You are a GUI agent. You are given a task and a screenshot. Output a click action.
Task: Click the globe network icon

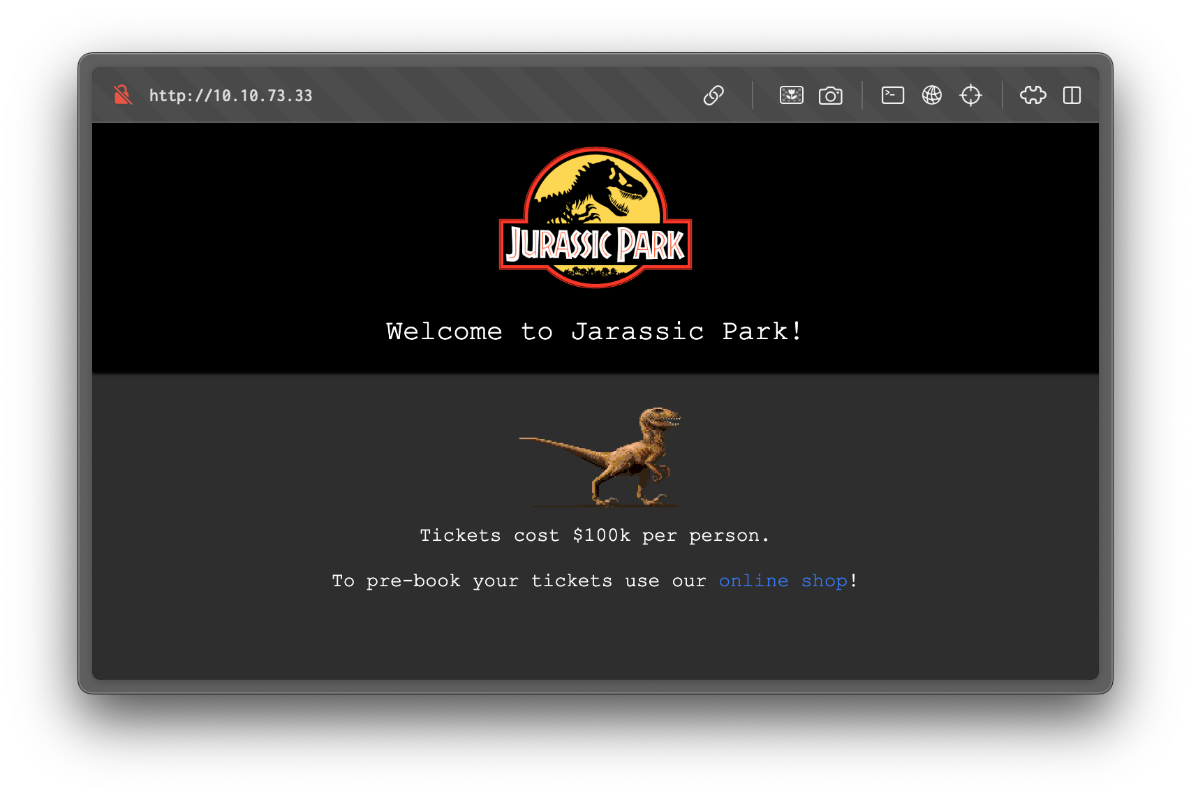tap(932, 95)
